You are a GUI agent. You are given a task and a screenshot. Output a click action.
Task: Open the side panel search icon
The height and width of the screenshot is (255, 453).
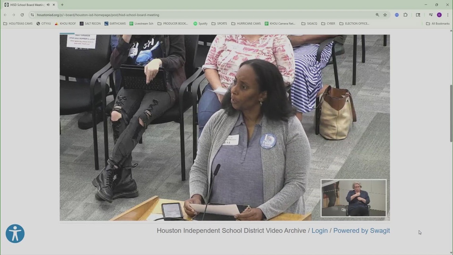point(418,15)
